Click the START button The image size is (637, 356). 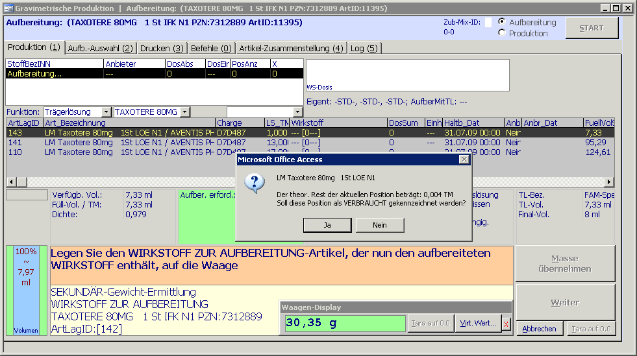[x=592, y=28]
